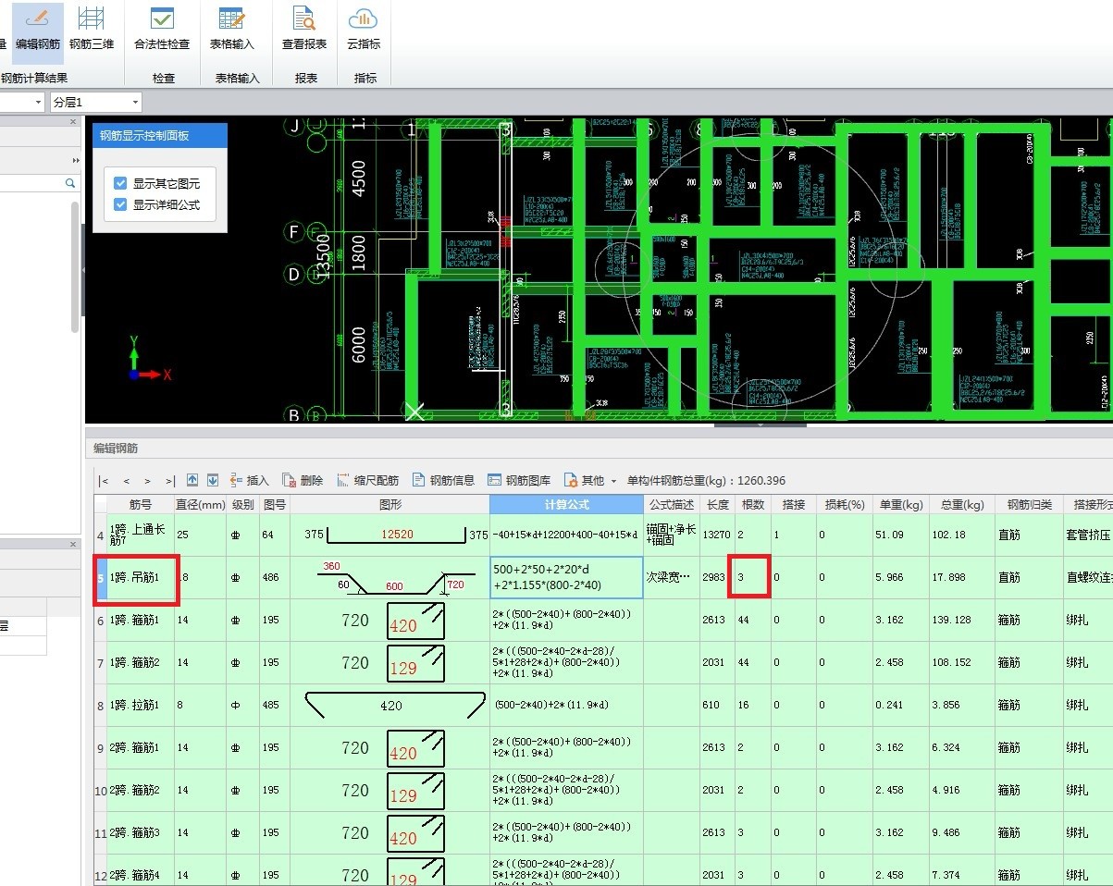Image resolution: width=1113 pixels, height=886 pixels.
Task: Expand the 其他 dropdown menu
Action: click(x=590, y=480)
